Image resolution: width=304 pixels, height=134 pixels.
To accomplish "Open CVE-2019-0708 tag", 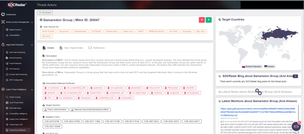I will click(x=52, y=122).
